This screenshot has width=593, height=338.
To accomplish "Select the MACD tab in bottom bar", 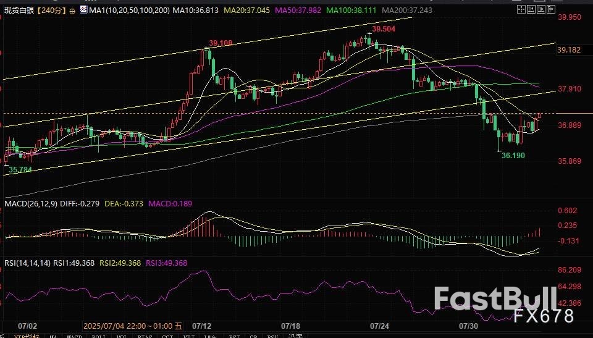I will coord(75,336).
